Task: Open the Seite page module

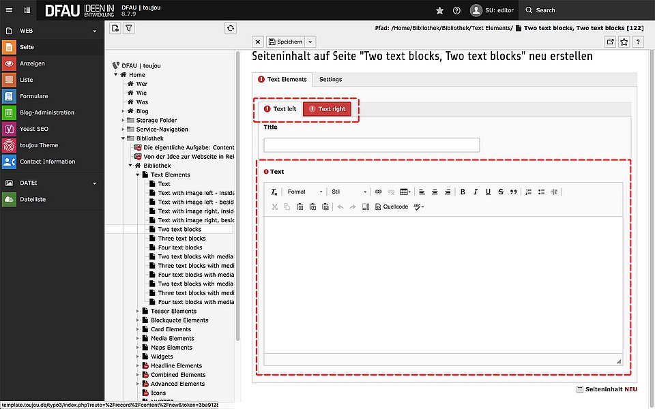Action: coord(52,47)
